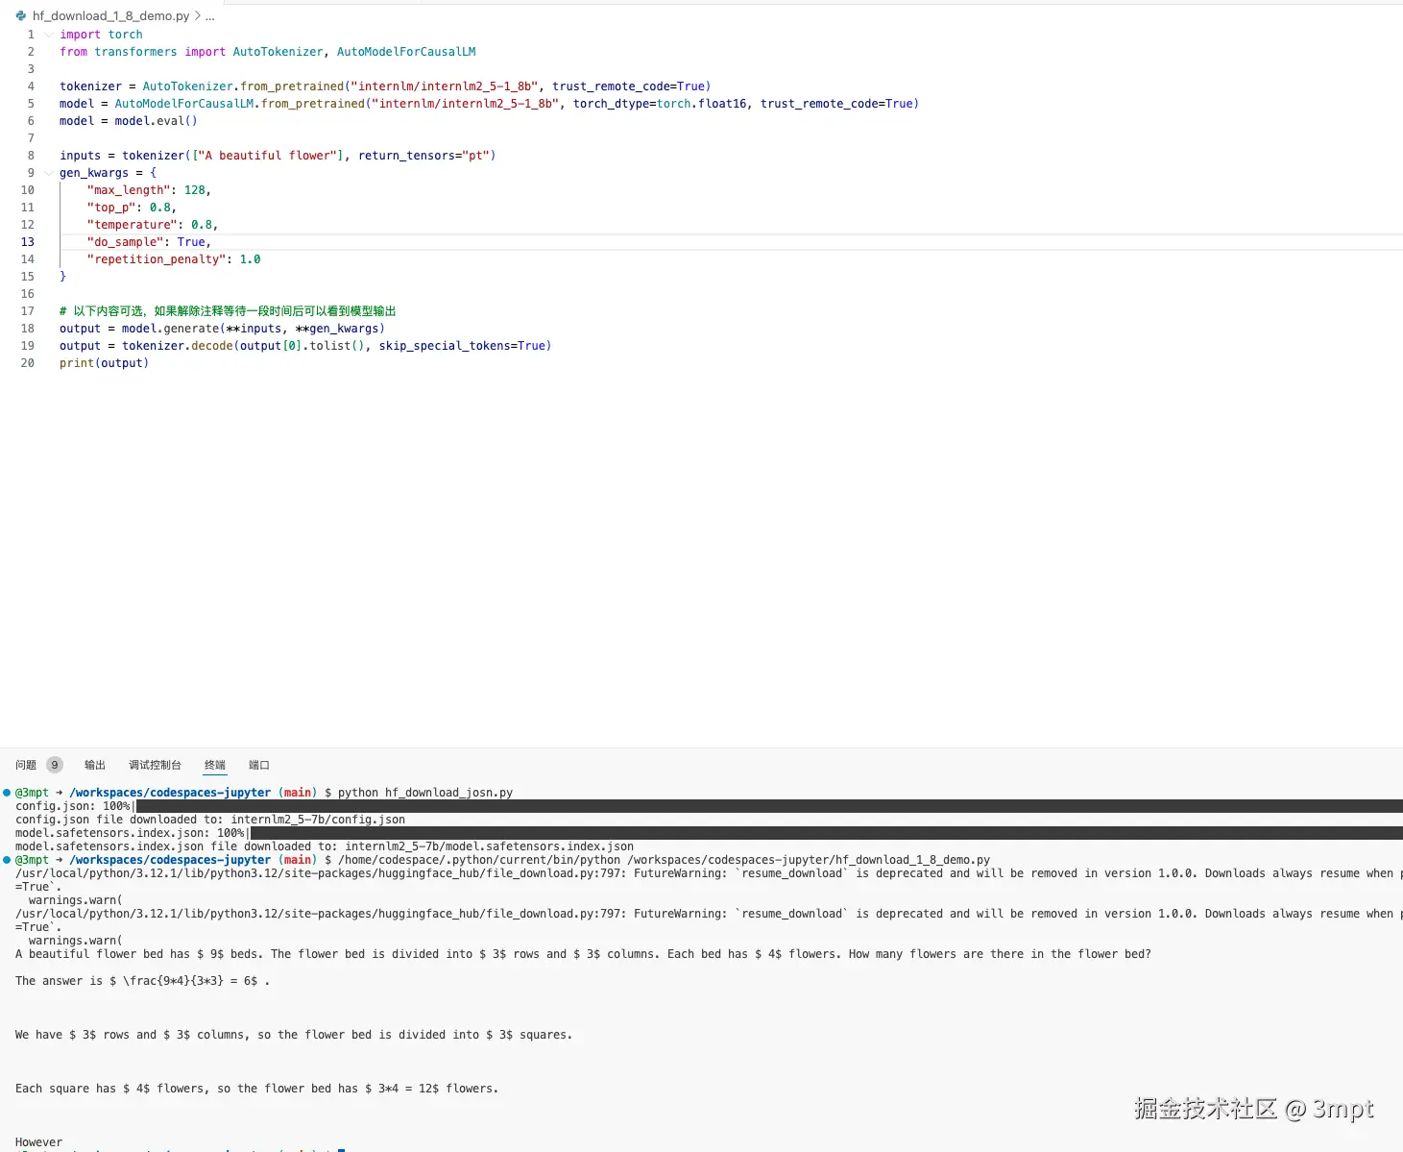Click the "repetition_penalty" key on line 14
This screenshot has height=1152, width=1403.
pyautogui.click(x=157, y=259)
